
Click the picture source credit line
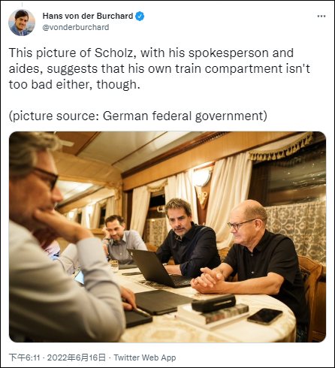click(138, 116)
